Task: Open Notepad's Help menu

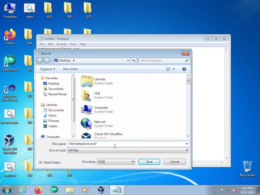Action: click(83, 44)
